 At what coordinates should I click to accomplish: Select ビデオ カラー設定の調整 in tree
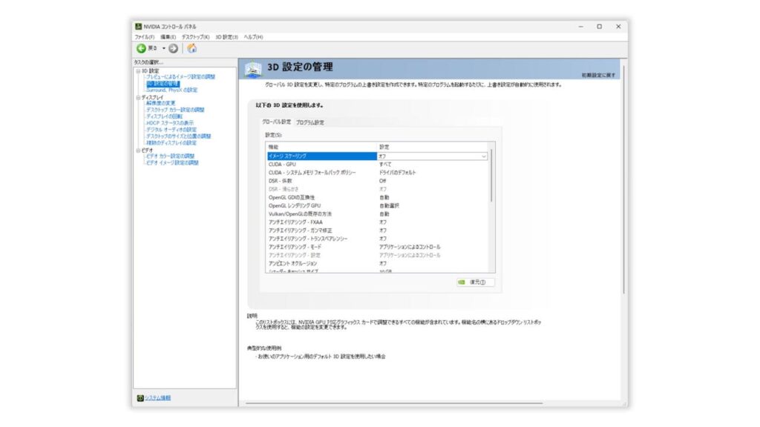tap(170, 156)
